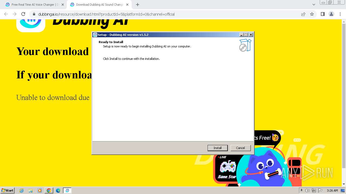Minimize the Dubbing AI setup window
Viewport: 346px width, 194px height.
click(x=241, y=35)
